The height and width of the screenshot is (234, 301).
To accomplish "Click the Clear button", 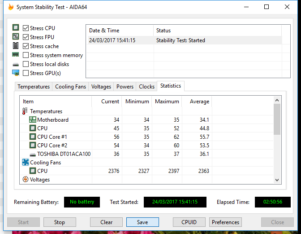I will [x=106, y=222].
